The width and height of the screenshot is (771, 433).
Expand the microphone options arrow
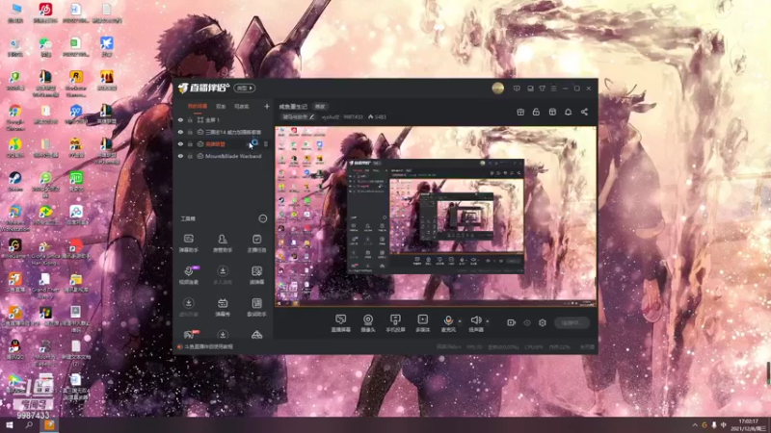click(x=461, y=322)
